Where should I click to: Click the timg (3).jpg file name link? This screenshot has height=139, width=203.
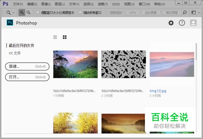pos(158,91)
